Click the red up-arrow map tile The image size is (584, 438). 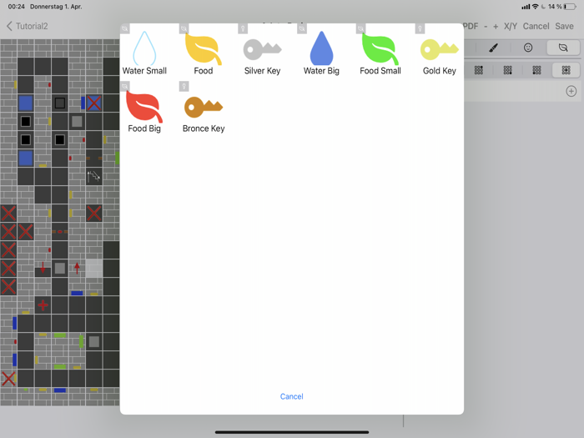click(x=77, y=268)
